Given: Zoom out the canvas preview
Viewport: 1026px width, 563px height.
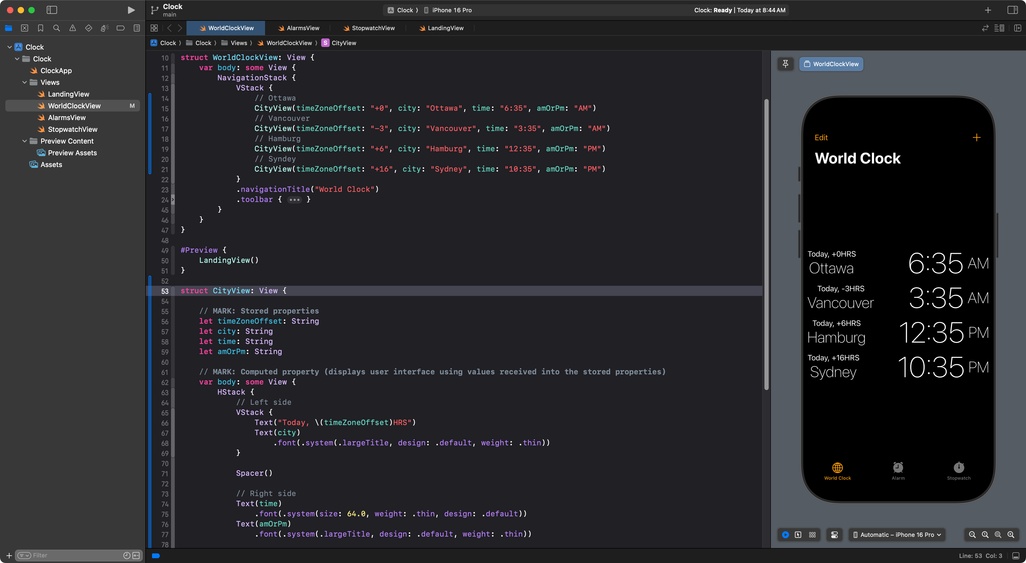Looking at the screenshot, I should click(x=972, y=534).
